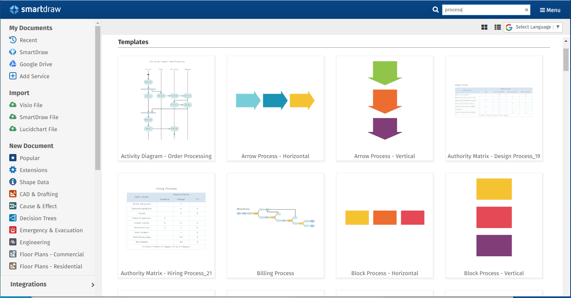This screenshot has width=571, height=298.
Task: Open the hamburger Menu
Action: click(550, 10)
